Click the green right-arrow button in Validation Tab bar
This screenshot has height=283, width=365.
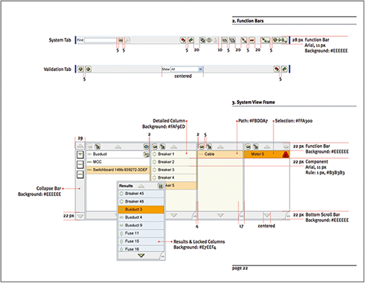(88, 69)
